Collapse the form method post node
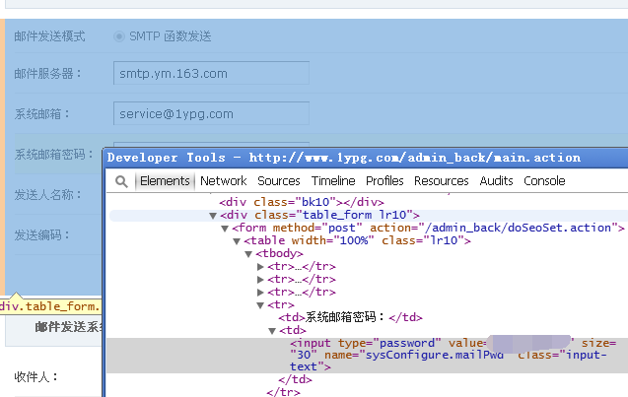This screenshot has height=397, width=628. pyautogui.click(x=225, y=229)
